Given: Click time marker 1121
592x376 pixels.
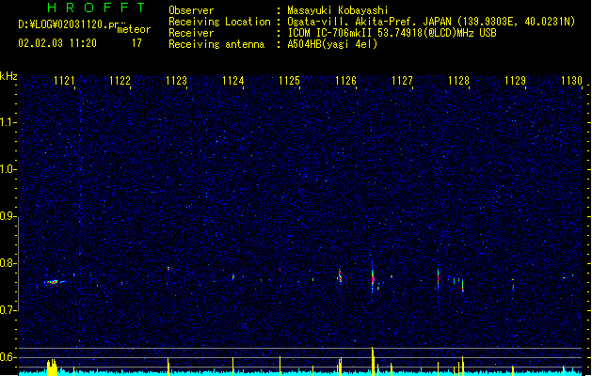Looking at the screenshot, I should click(x=64, y=81).
